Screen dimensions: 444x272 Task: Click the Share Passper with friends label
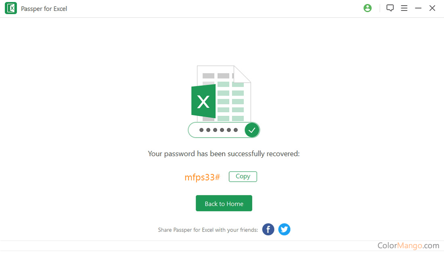[208, 230]
